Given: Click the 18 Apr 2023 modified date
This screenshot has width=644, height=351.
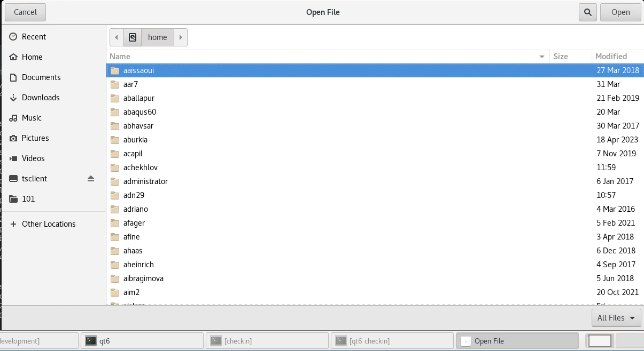Looking at the screenshot, I should [x=617, y=140].
